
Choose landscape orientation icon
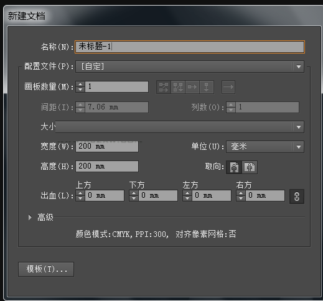coord(250,167)
